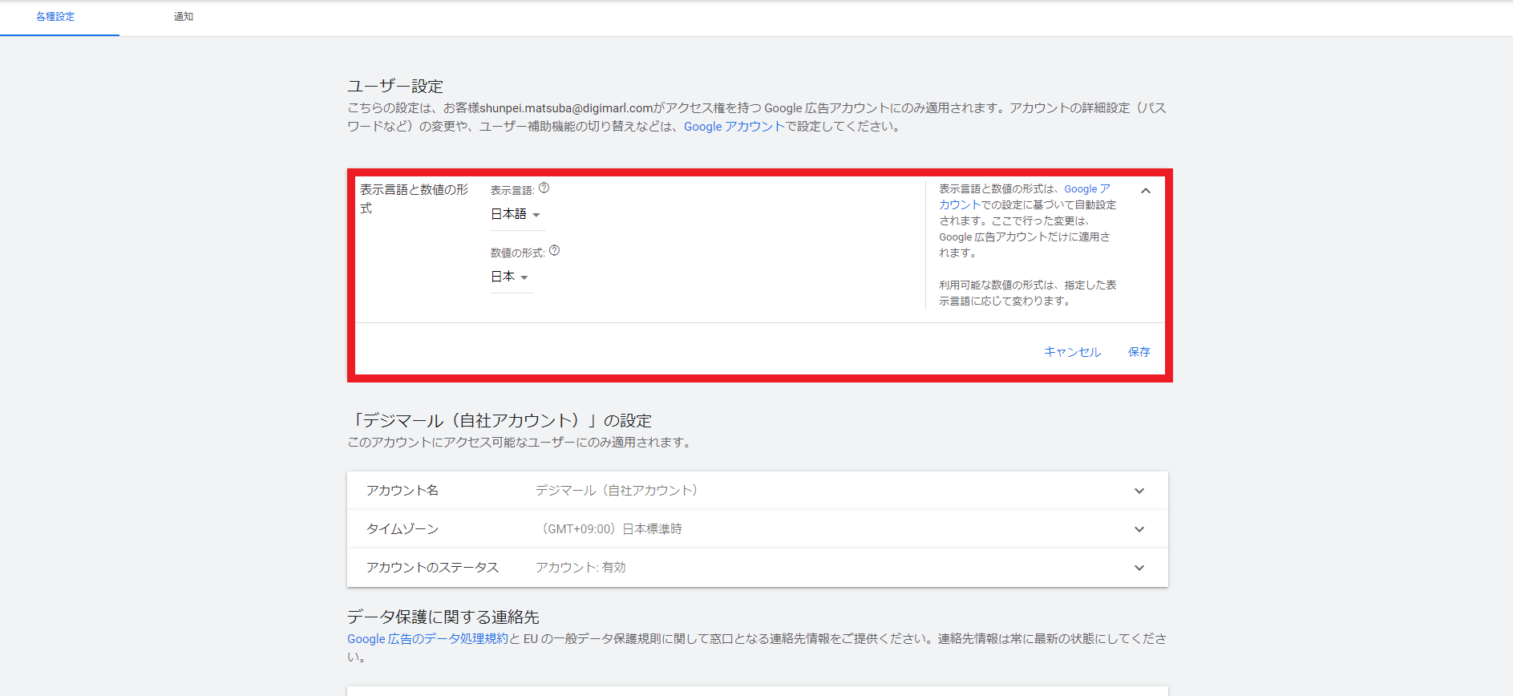Switch to the 通知 tab

point(184,17)
